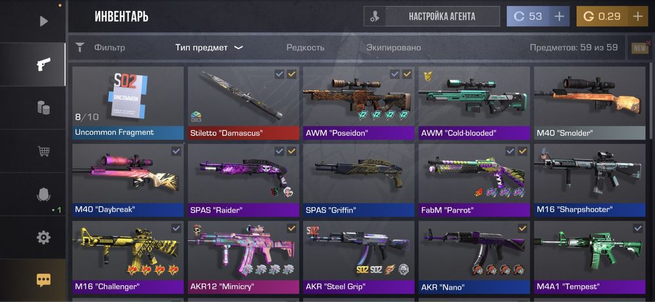Image resolution: width=655 pixels, height=302 pixels.
Task: Click the inventory vertical scrollbar
Action: click(x=651, y=102)
